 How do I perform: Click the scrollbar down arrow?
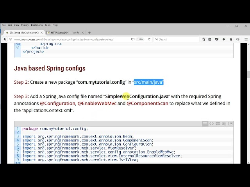pos(248,162)
